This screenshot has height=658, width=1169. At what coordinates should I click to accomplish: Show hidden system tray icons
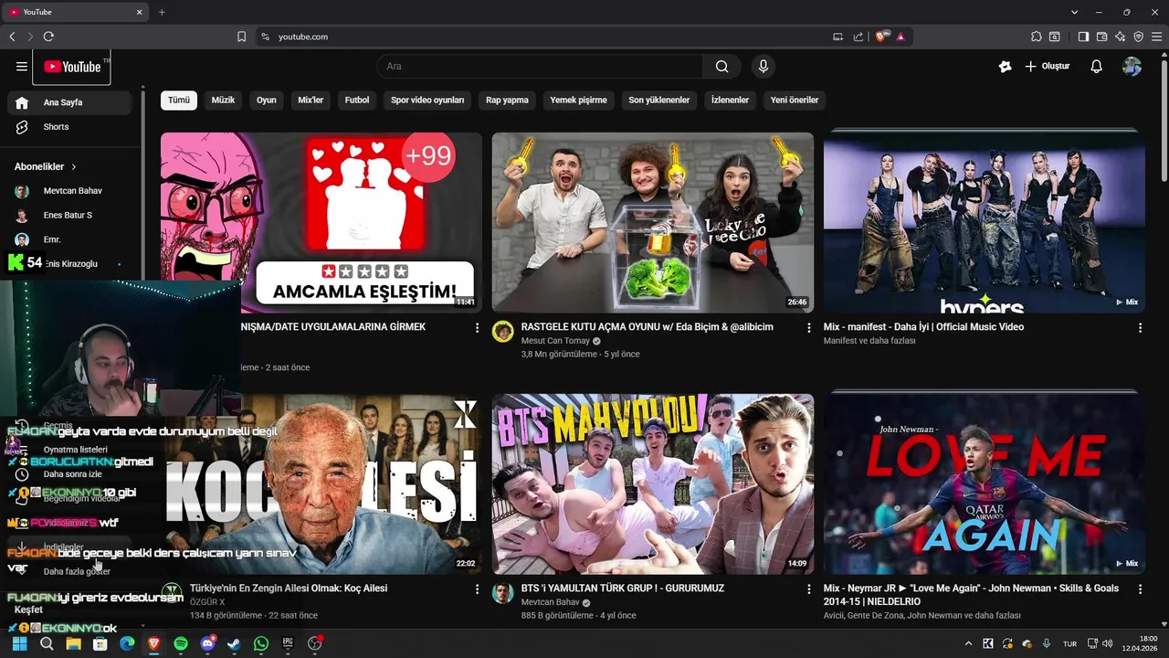click(x=969, y=644)
